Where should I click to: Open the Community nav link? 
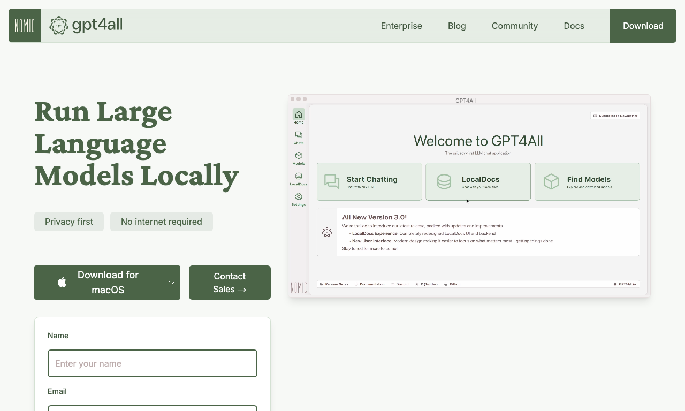point(515,26)
